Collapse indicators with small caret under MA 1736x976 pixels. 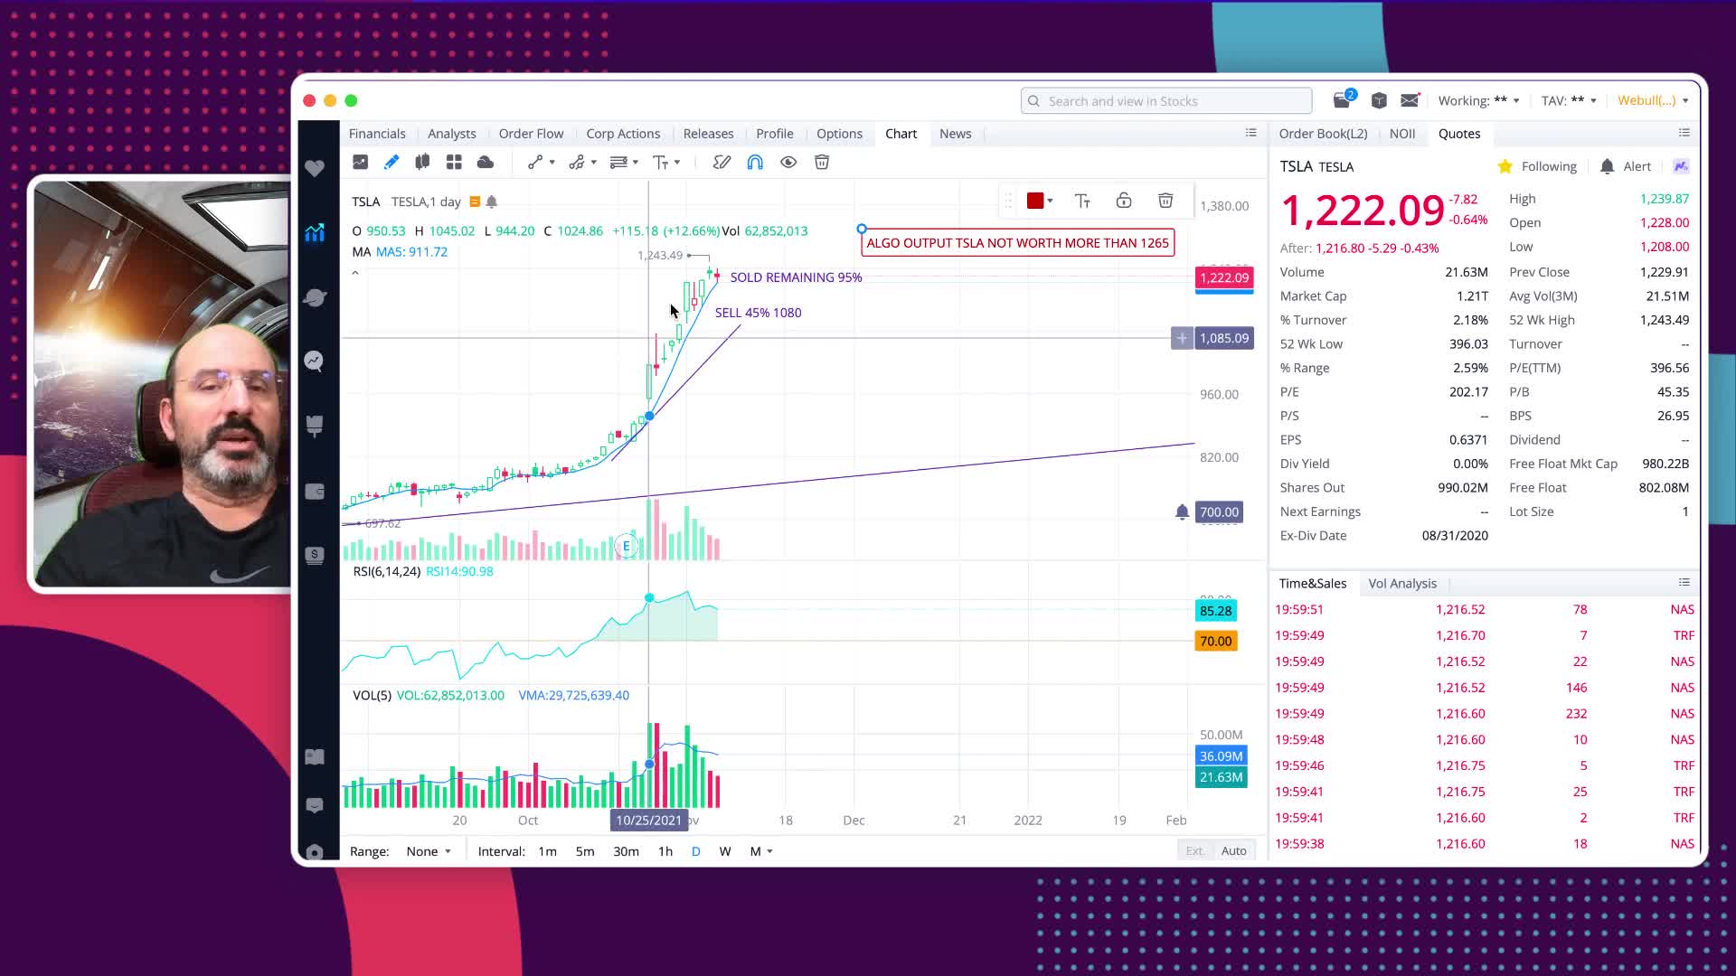point(355,273)
